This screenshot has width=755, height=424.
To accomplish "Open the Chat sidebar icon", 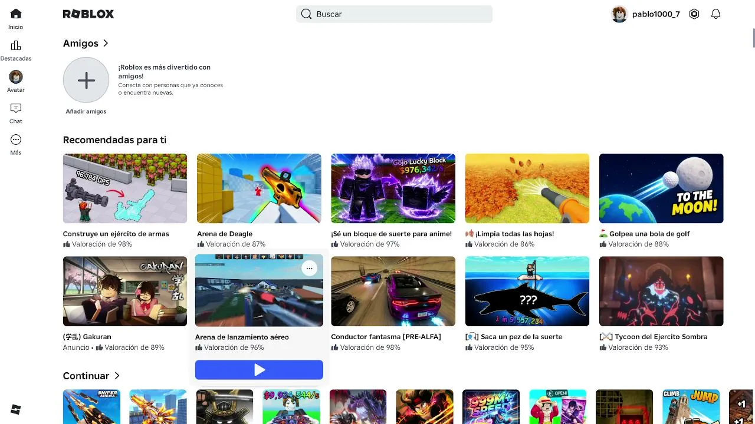I will tap(16, 108).
